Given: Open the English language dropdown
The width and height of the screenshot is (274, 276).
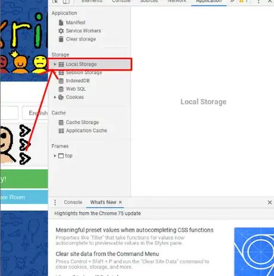Looking at the screenshot, I should (x=35, y=113).
